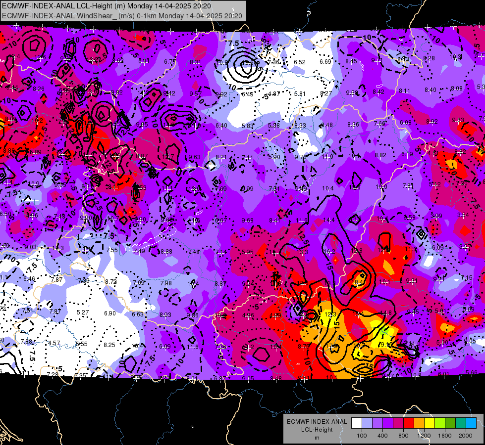The width and height of the screenshot is (485, 445).
Task: Click grid value 6.08 on map
Action: [406, 122]
